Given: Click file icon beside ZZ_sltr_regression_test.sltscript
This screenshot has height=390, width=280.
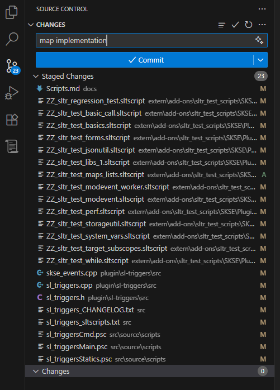Looking at the screenshot, I should click(x=41, y=101).
